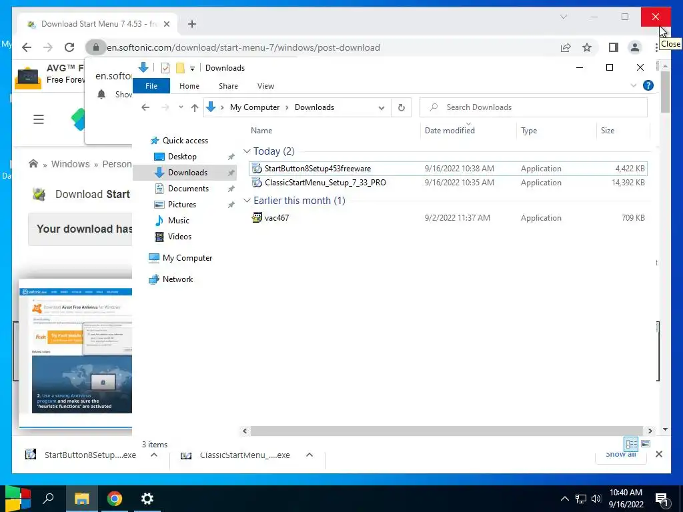Sort by the Type column header
This screenshot has width=683, height=512.
click(x=529, y=131)
